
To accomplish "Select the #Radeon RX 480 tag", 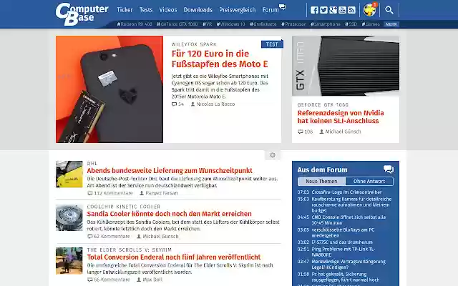I will click(135, 24).
